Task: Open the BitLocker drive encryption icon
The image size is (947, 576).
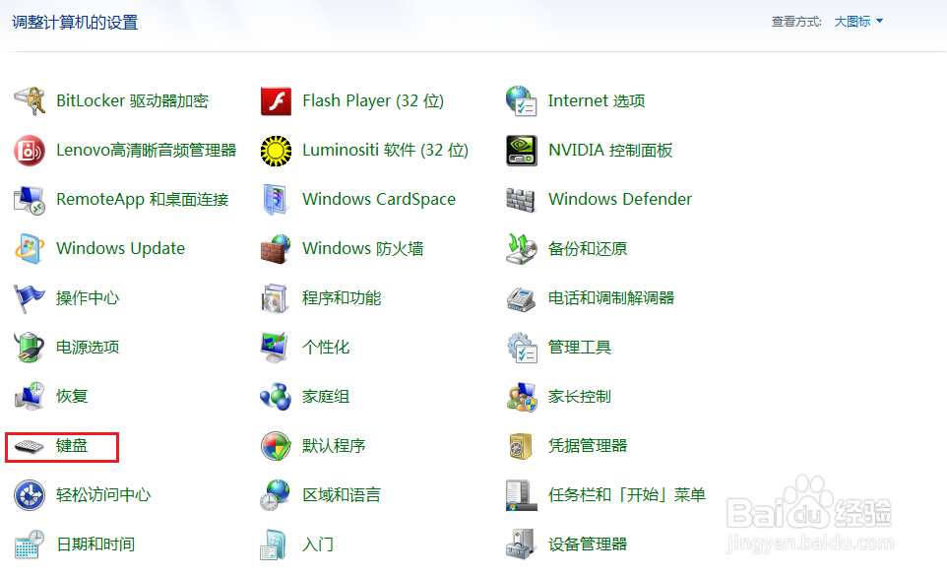Action: click(29, 100)
